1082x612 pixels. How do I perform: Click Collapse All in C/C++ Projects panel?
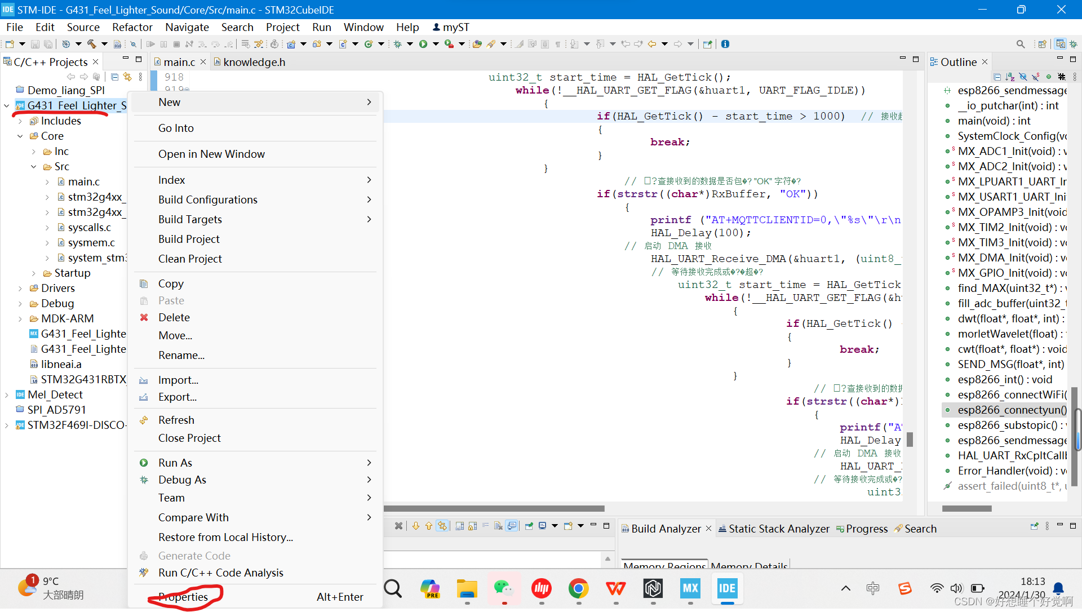114,77
